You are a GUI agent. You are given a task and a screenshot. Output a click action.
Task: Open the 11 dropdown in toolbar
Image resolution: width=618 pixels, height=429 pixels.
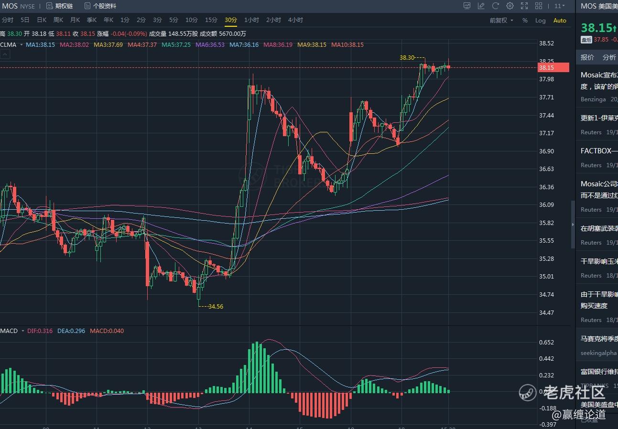559,6
